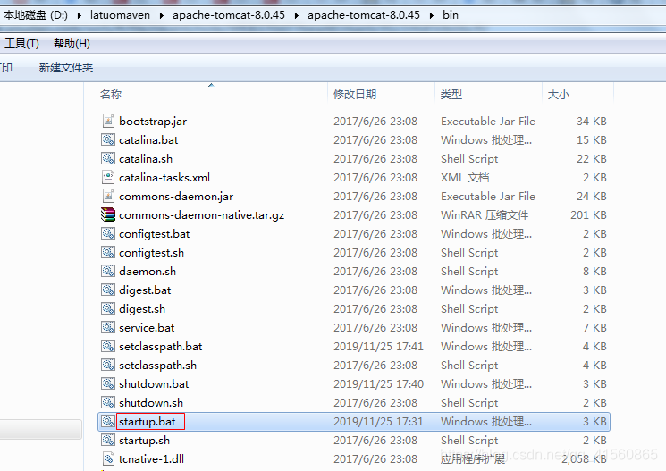Open the 工具(T) menu
Image resolution: width=666 pixels, height=471 pixels.
point(21,43)
